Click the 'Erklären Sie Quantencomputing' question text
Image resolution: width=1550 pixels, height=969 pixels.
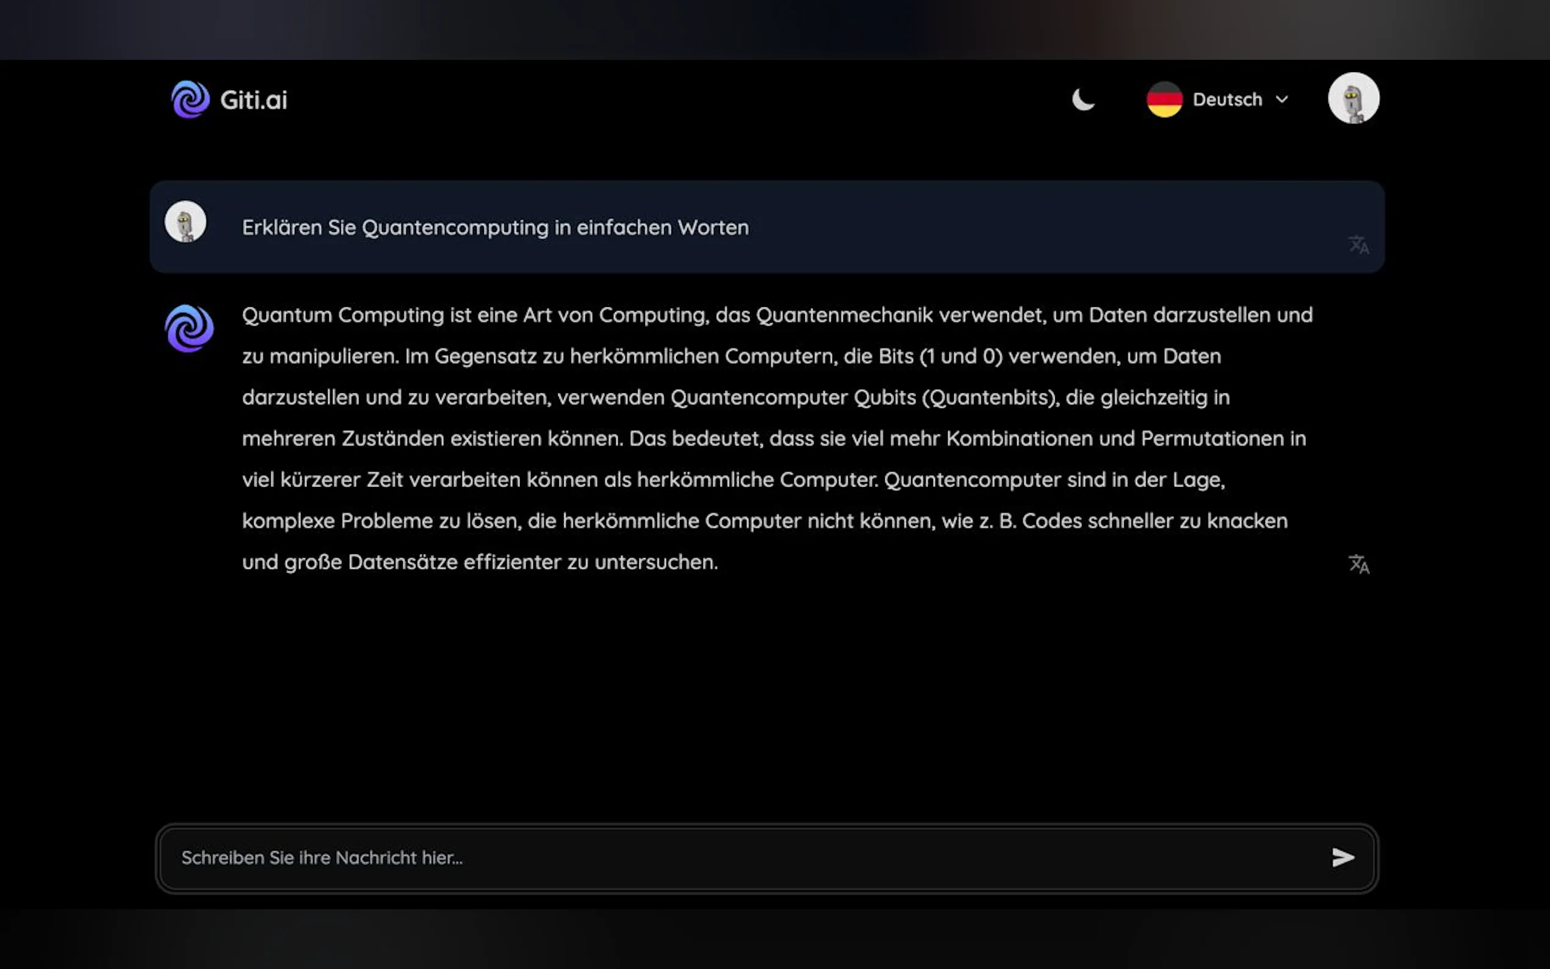pos(495,228)
